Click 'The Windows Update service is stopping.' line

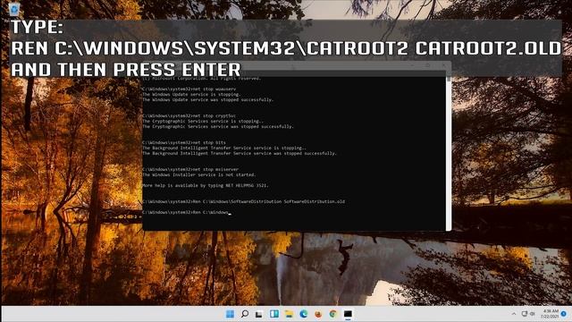coord(191,94)
